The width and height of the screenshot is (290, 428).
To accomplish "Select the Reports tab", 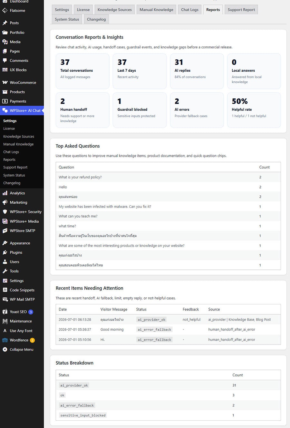I will tap(213, 10).
